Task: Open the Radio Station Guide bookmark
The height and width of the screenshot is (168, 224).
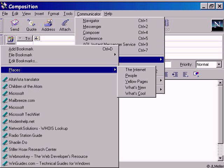Action: [x=60, y=135]
